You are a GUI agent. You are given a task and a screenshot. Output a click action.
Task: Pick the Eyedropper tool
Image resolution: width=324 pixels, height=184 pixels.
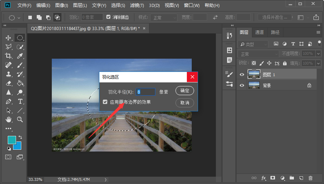click(x=20, y=56)
